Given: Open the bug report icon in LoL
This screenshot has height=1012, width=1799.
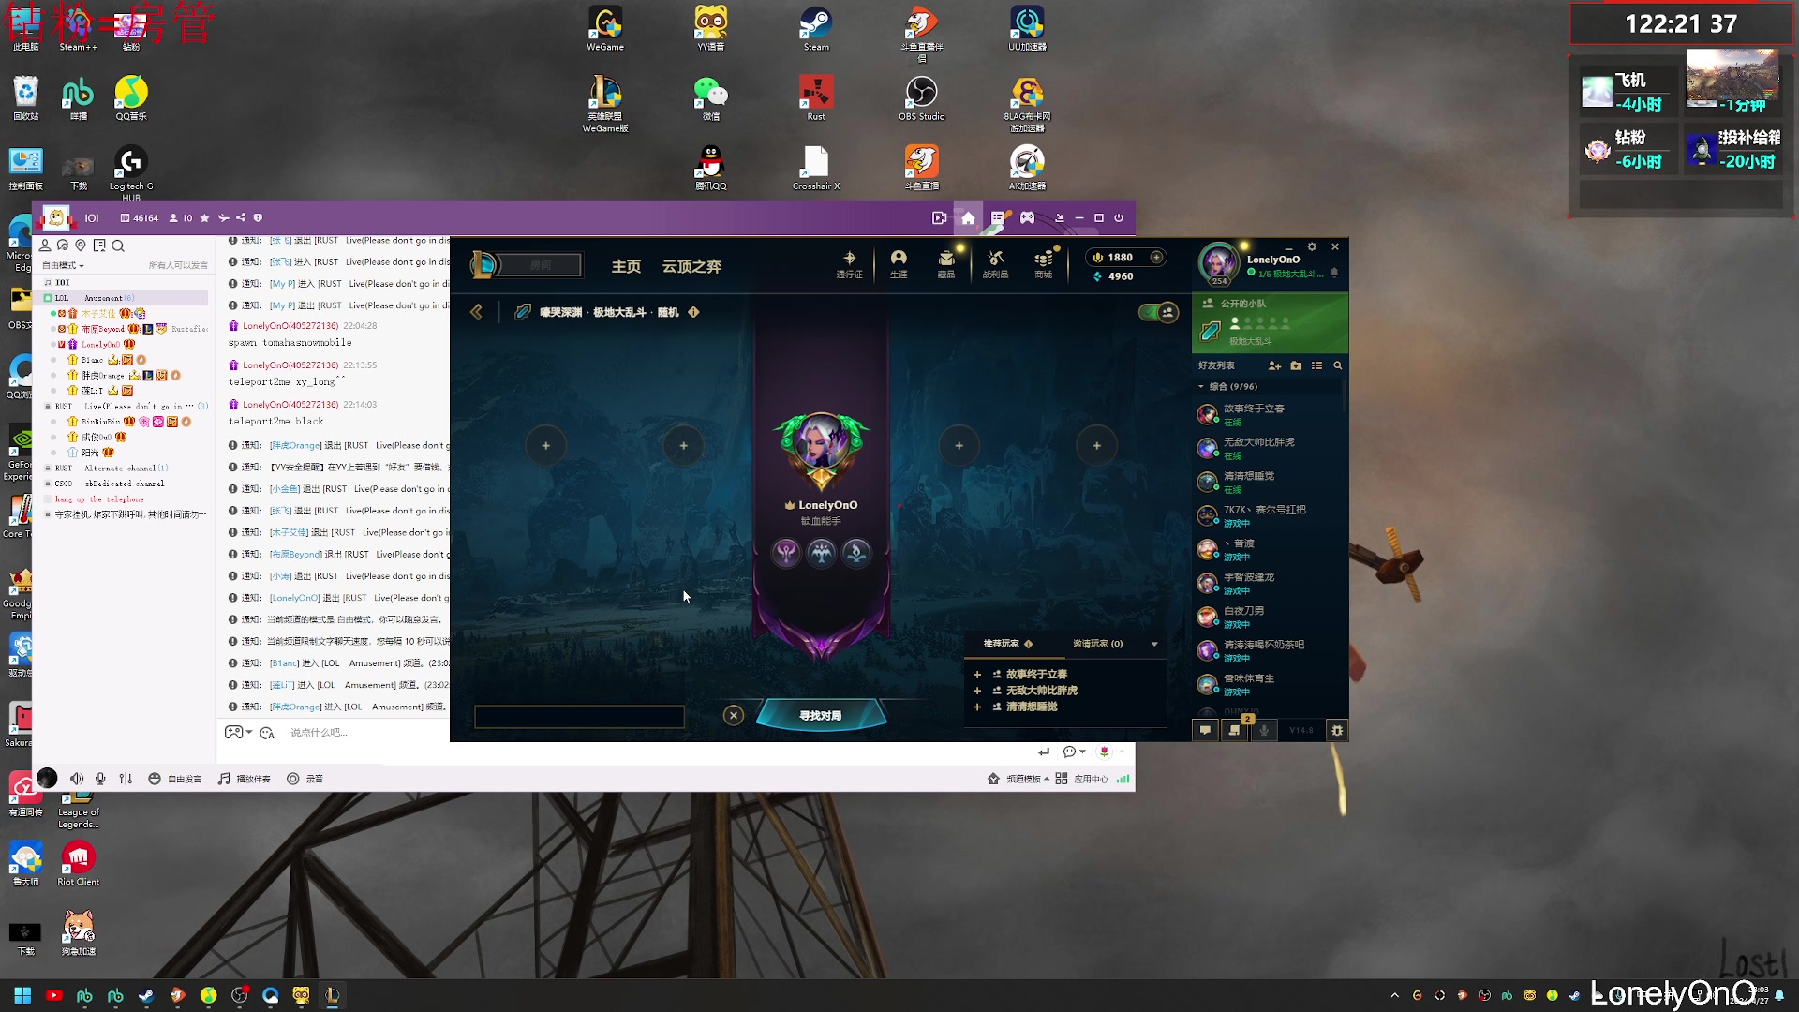Looking at the screenshot, I should pos(1337,730).
